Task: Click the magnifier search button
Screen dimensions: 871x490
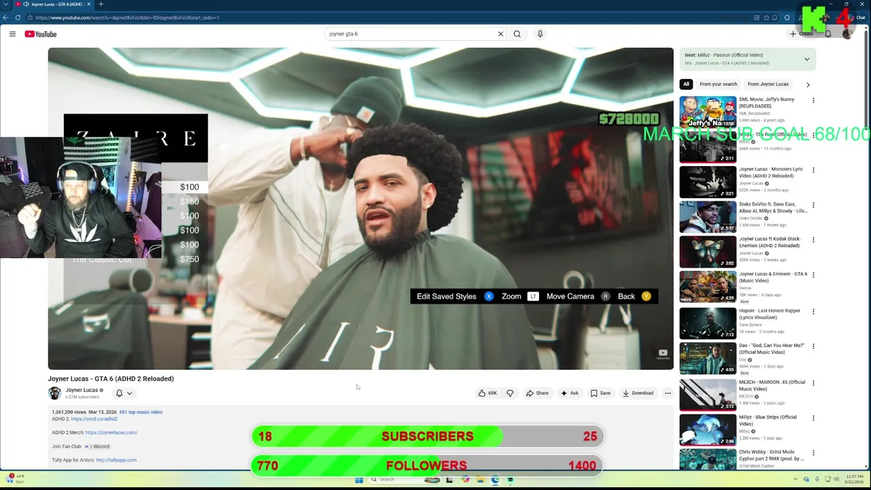Action: (517, 34)
